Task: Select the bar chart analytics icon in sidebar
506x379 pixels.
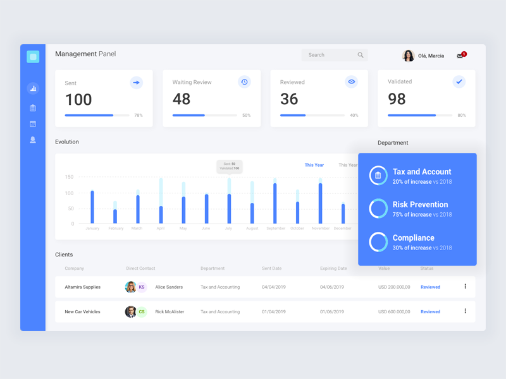Action: coord(33,88)
